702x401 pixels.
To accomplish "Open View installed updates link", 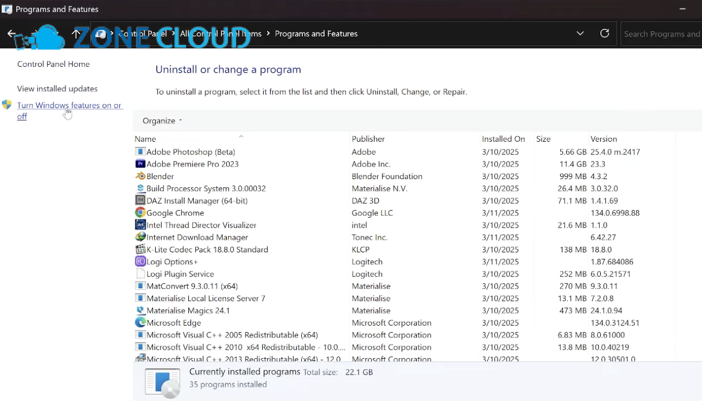I will coord(57,89).
